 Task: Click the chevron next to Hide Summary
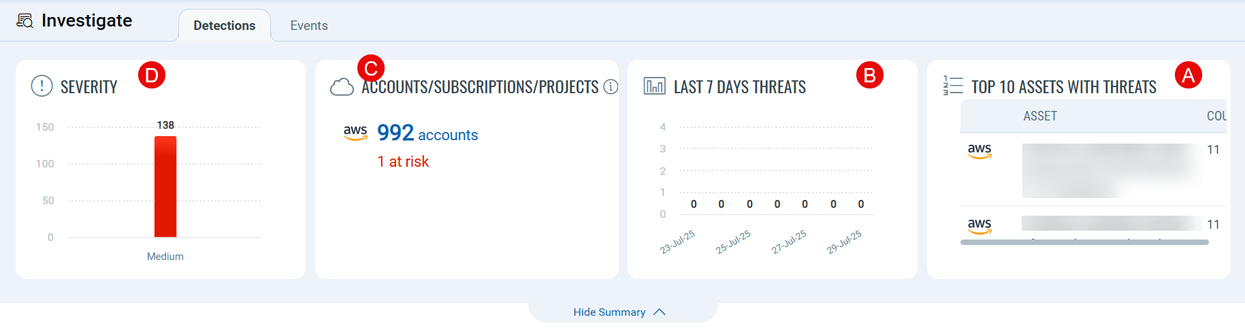659,312
